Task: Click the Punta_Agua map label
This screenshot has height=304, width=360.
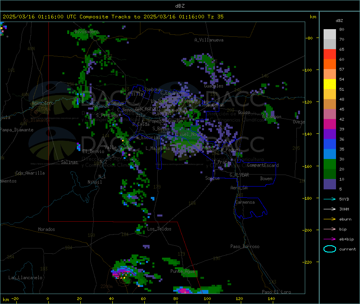Action: click(182, 271)
